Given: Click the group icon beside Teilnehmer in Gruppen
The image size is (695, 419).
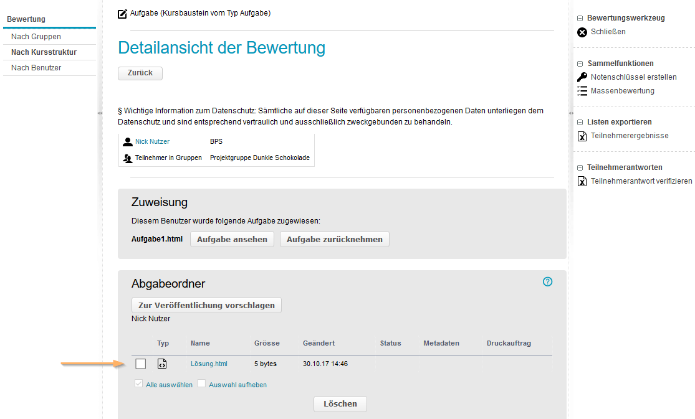Looking at the screenshot, I should [x=128, y=158].
